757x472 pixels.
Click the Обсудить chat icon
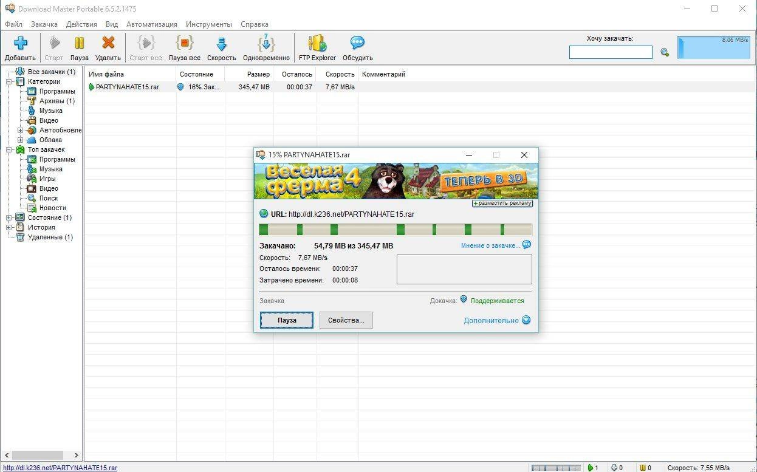pos(357,43)
